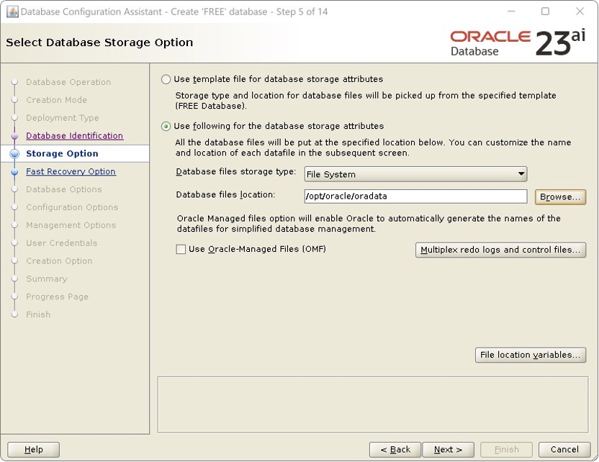Open the Database files storage type dropdown
The image size is (599, 462).
point(414,174)
